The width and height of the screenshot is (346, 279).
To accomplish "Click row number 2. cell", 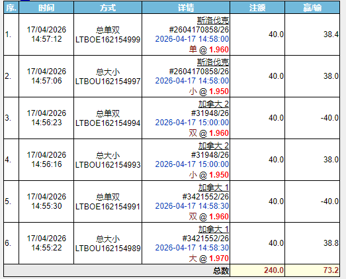I will point(11,76).
